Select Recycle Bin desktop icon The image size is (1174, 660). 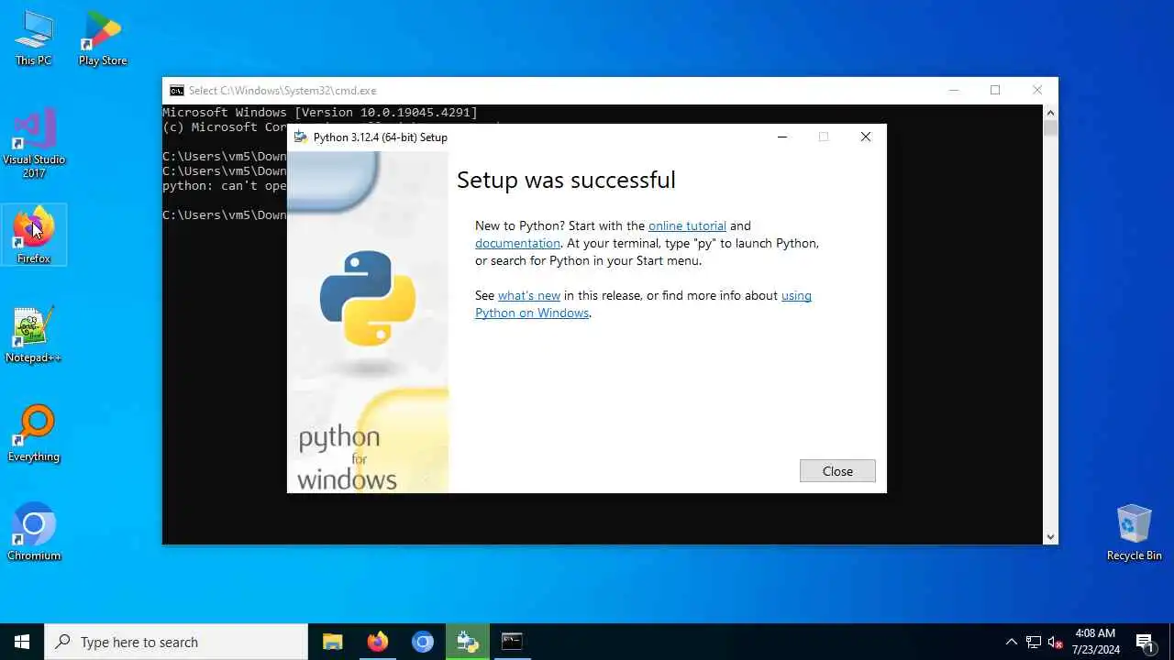(x=1134, y=533)
